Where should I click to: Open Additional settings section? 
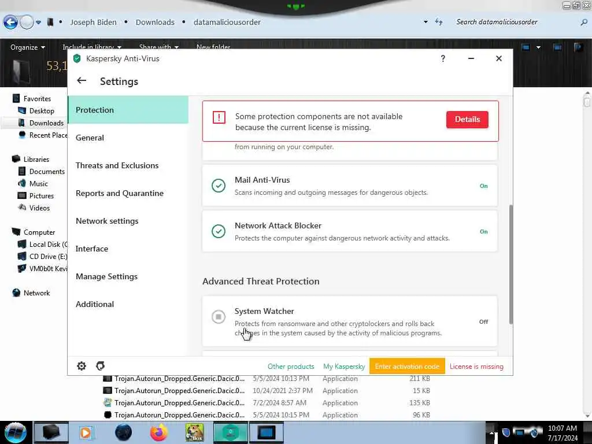[128, 304]
